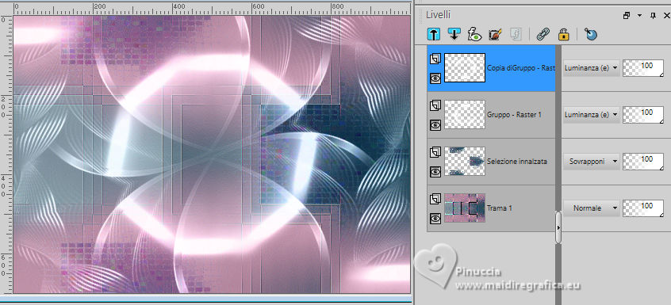Toggle the lock transparency padlock icon

(x=564, y=34)
